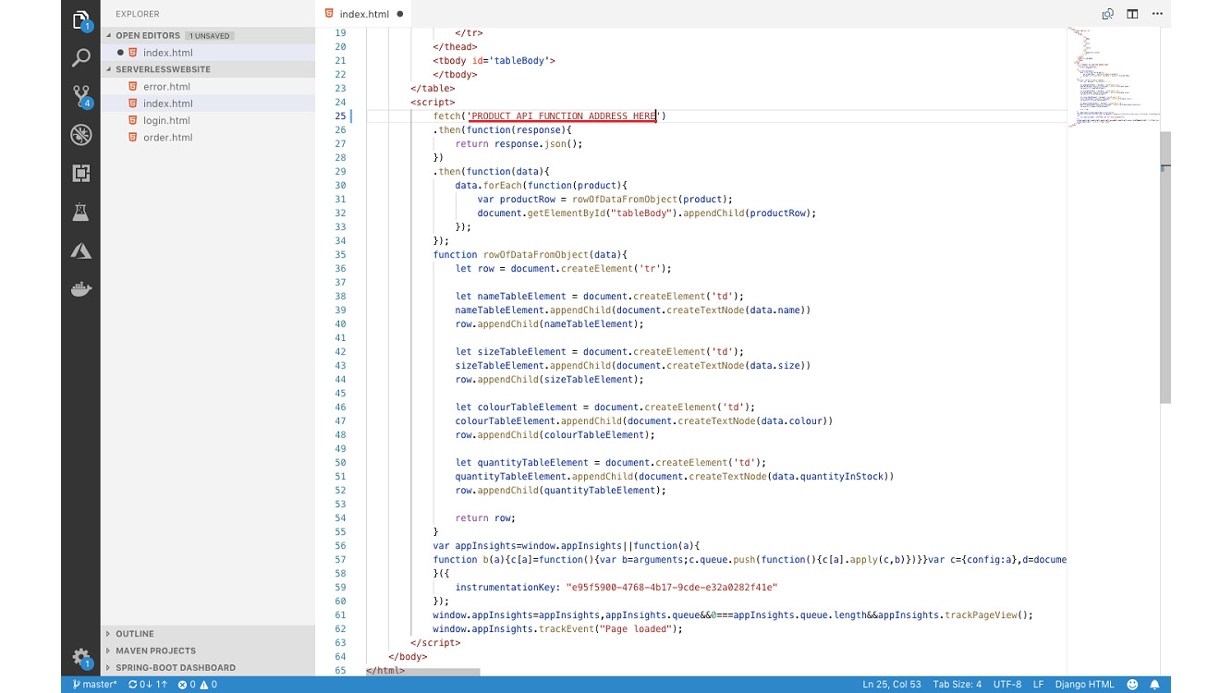Click the feedback smiley in status bar

click(1133, 685)
